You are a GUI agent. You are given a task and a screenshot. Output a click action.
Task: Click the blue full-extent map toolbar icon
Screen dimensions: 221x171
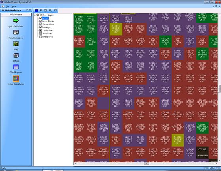tap(36, 11)
